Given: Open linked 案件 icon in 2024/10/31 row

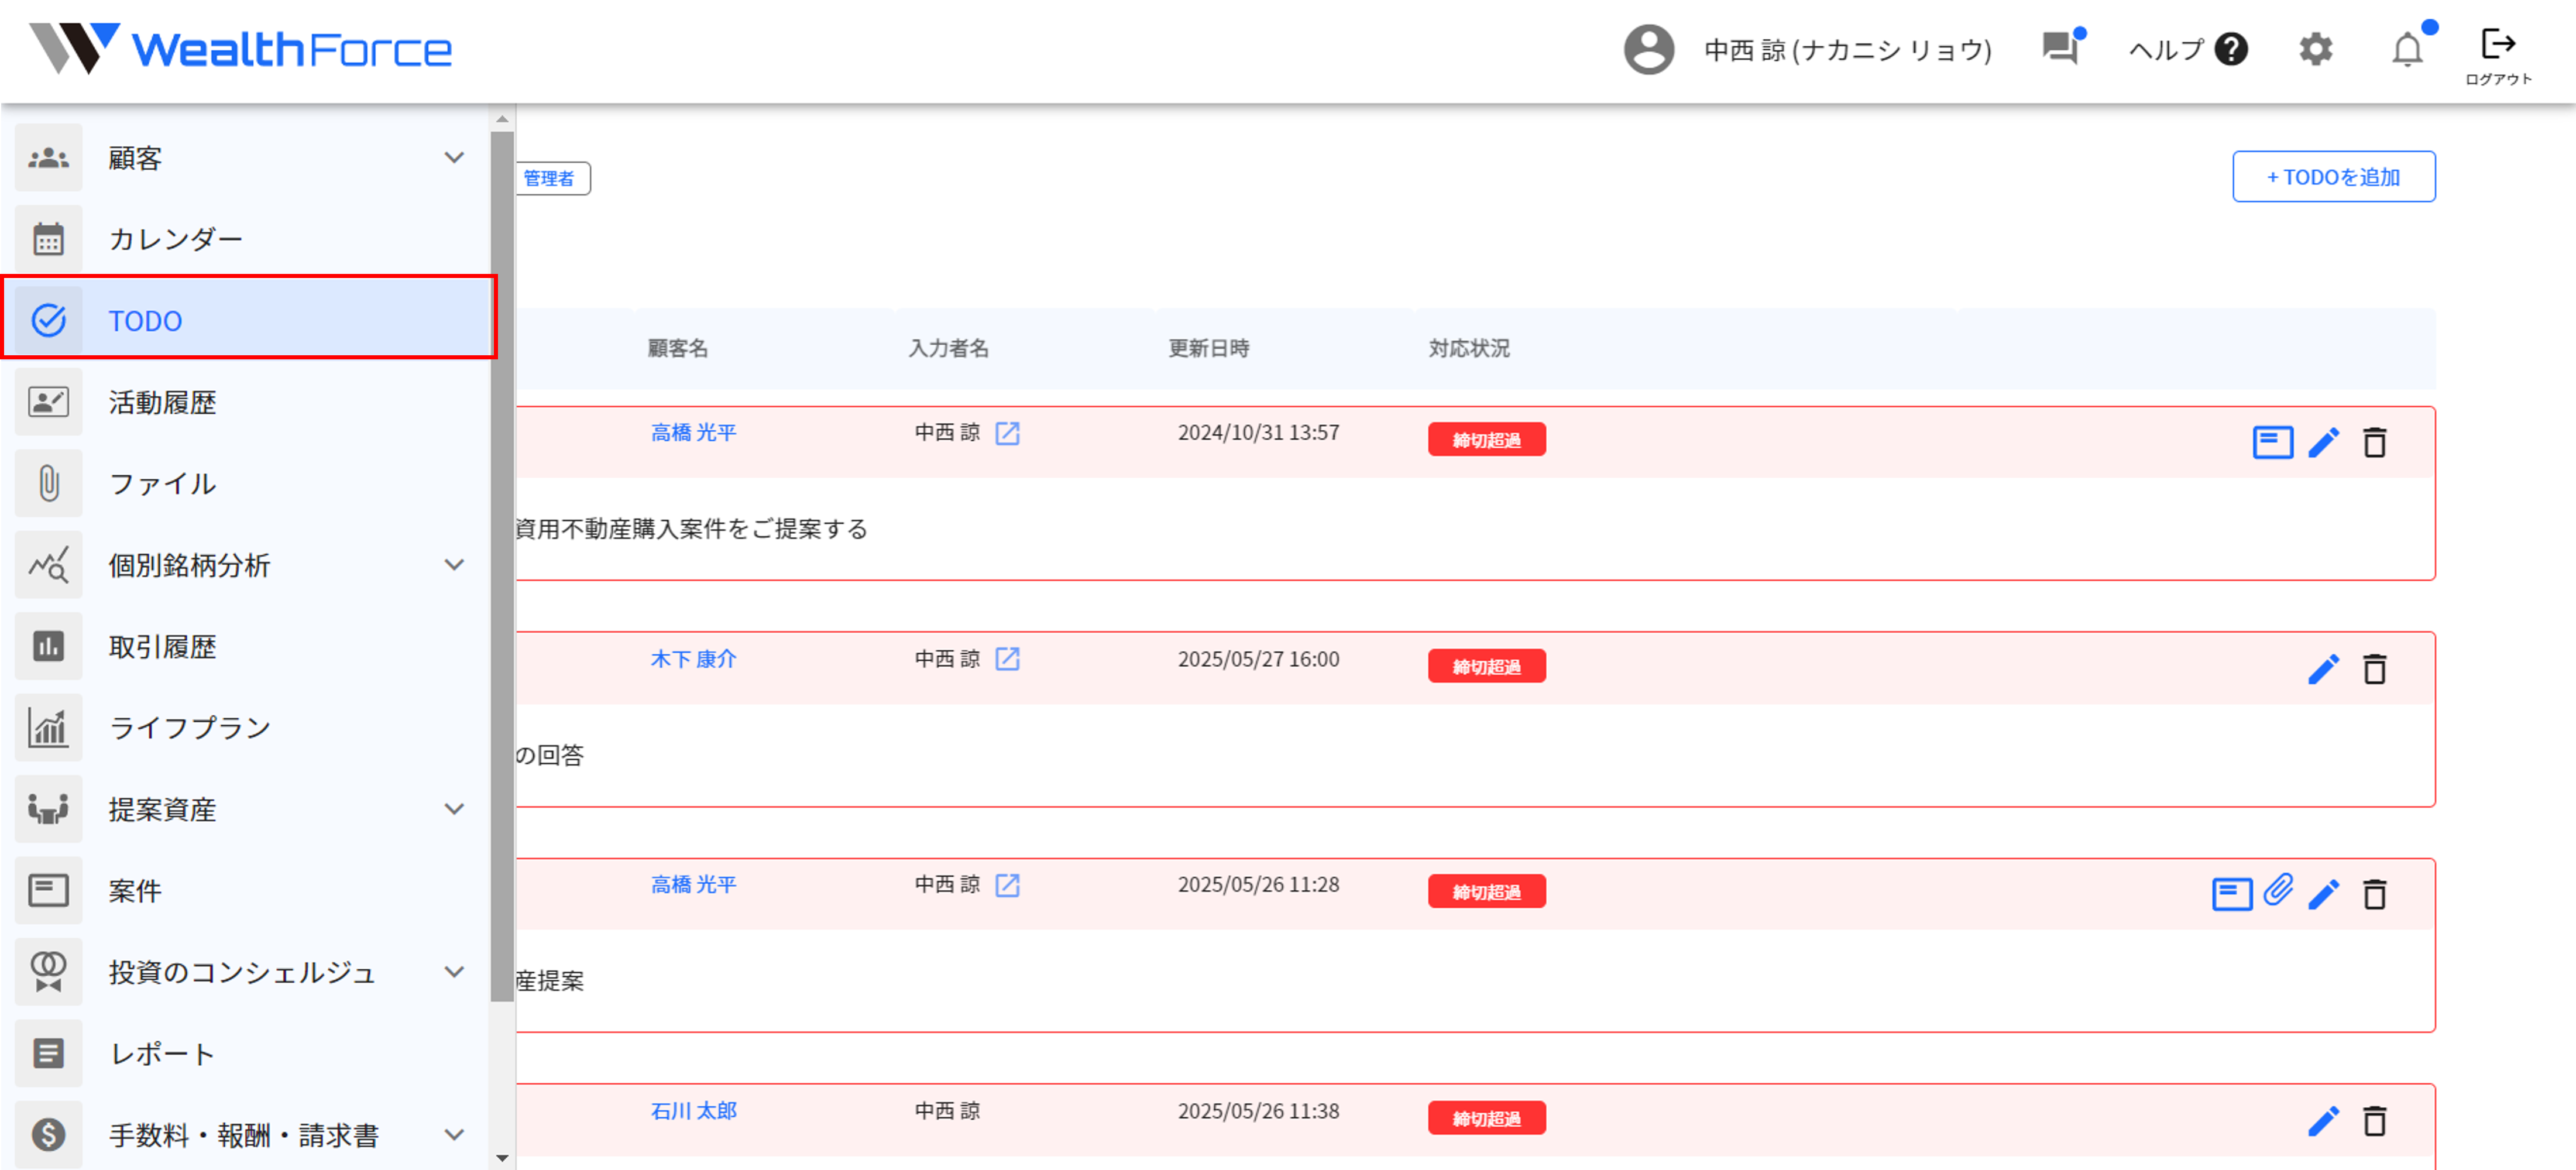Looking at the screenshot, I should click(2272, 442).
